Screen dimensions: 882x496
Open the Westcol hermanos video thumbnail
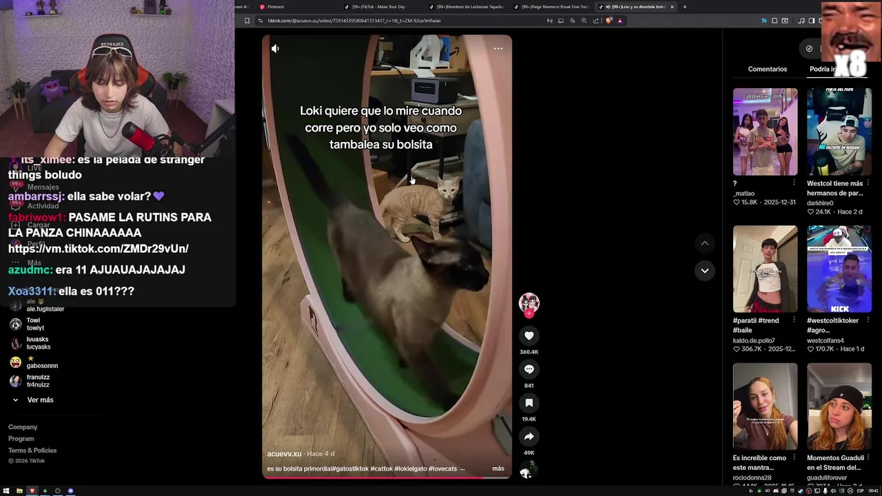[839, 132]
